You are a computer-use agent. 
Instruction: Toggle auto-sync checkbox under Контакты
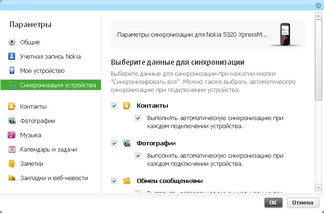pos(138,118)
